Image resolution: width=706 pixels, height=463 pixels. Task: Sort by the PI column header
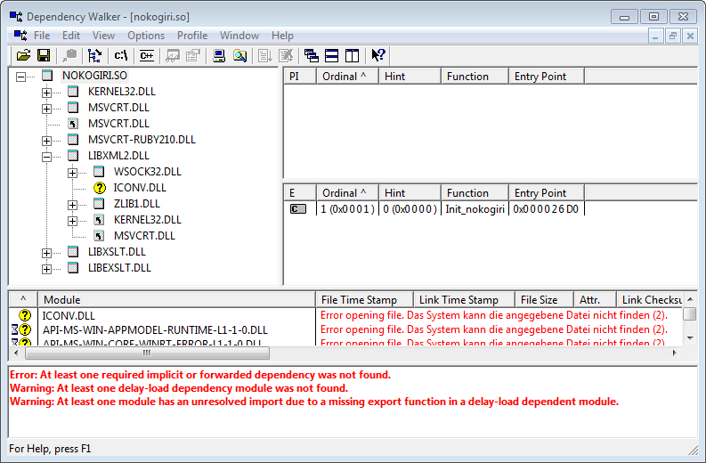(x=300, y=76)
